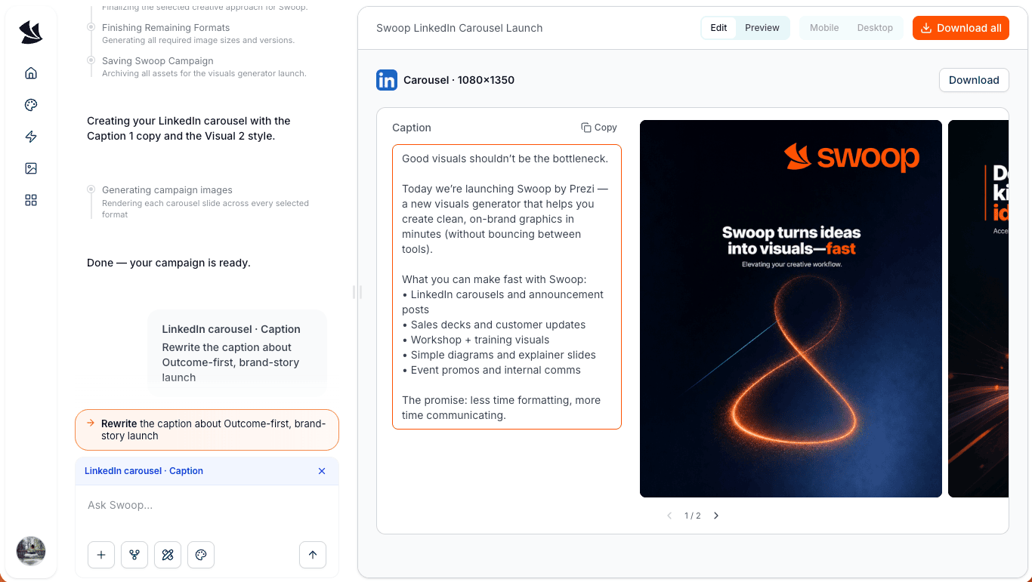Screen dimensions: 1032x582
Task: Click inside the caption text box
Action: (x=507, y=287)
